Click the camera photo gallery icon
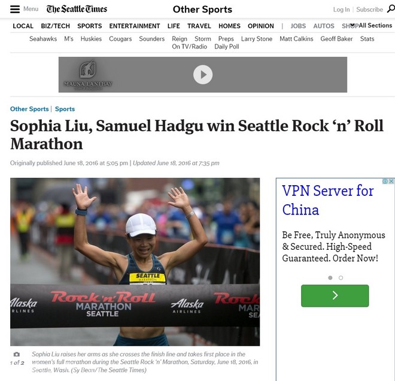Screen dimensions: 395x381 pyautogui.click(x=17, y=354)
